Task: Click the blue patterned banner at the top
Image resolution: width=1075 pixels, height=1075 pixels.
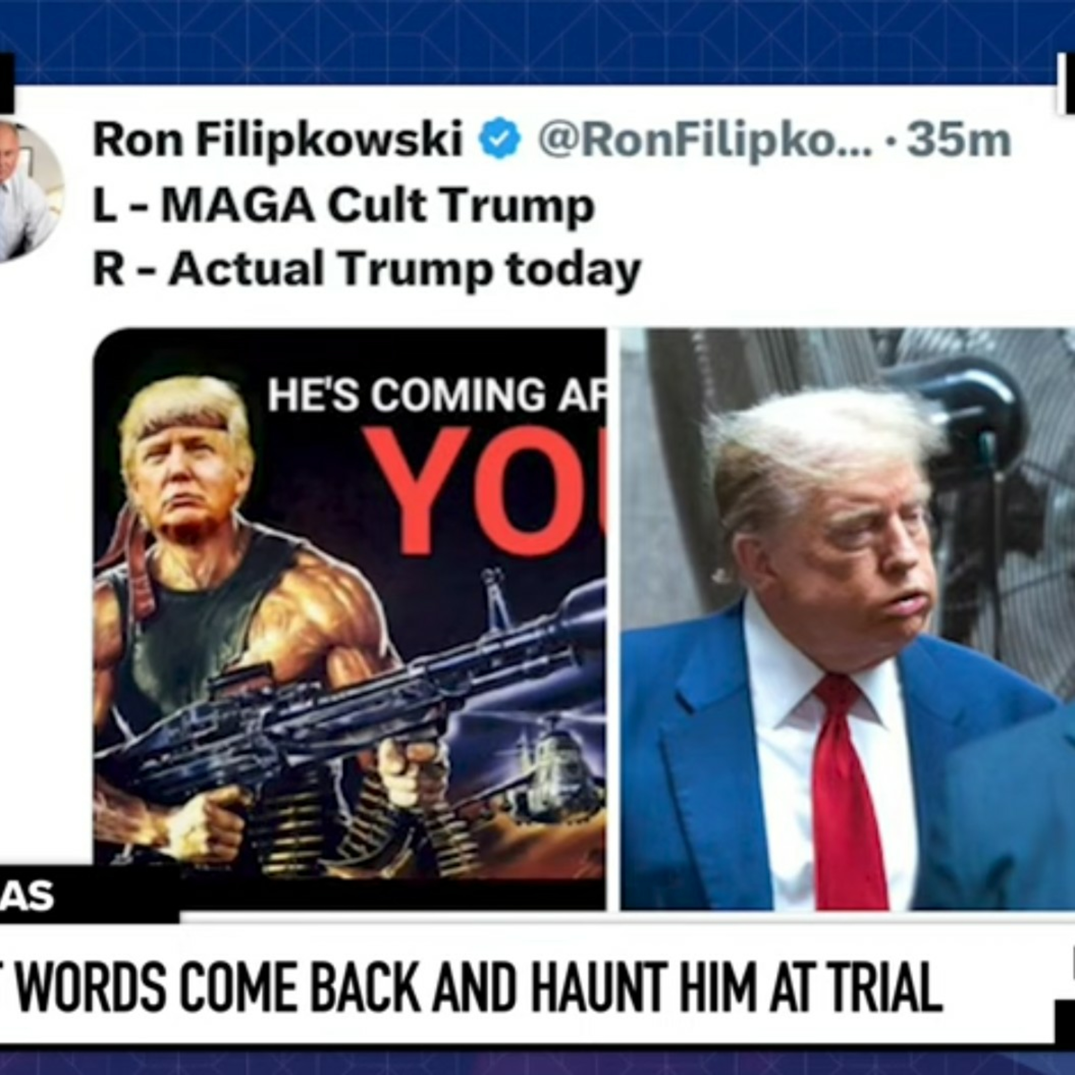Action: pyautogui.click(x=537, y=42)
